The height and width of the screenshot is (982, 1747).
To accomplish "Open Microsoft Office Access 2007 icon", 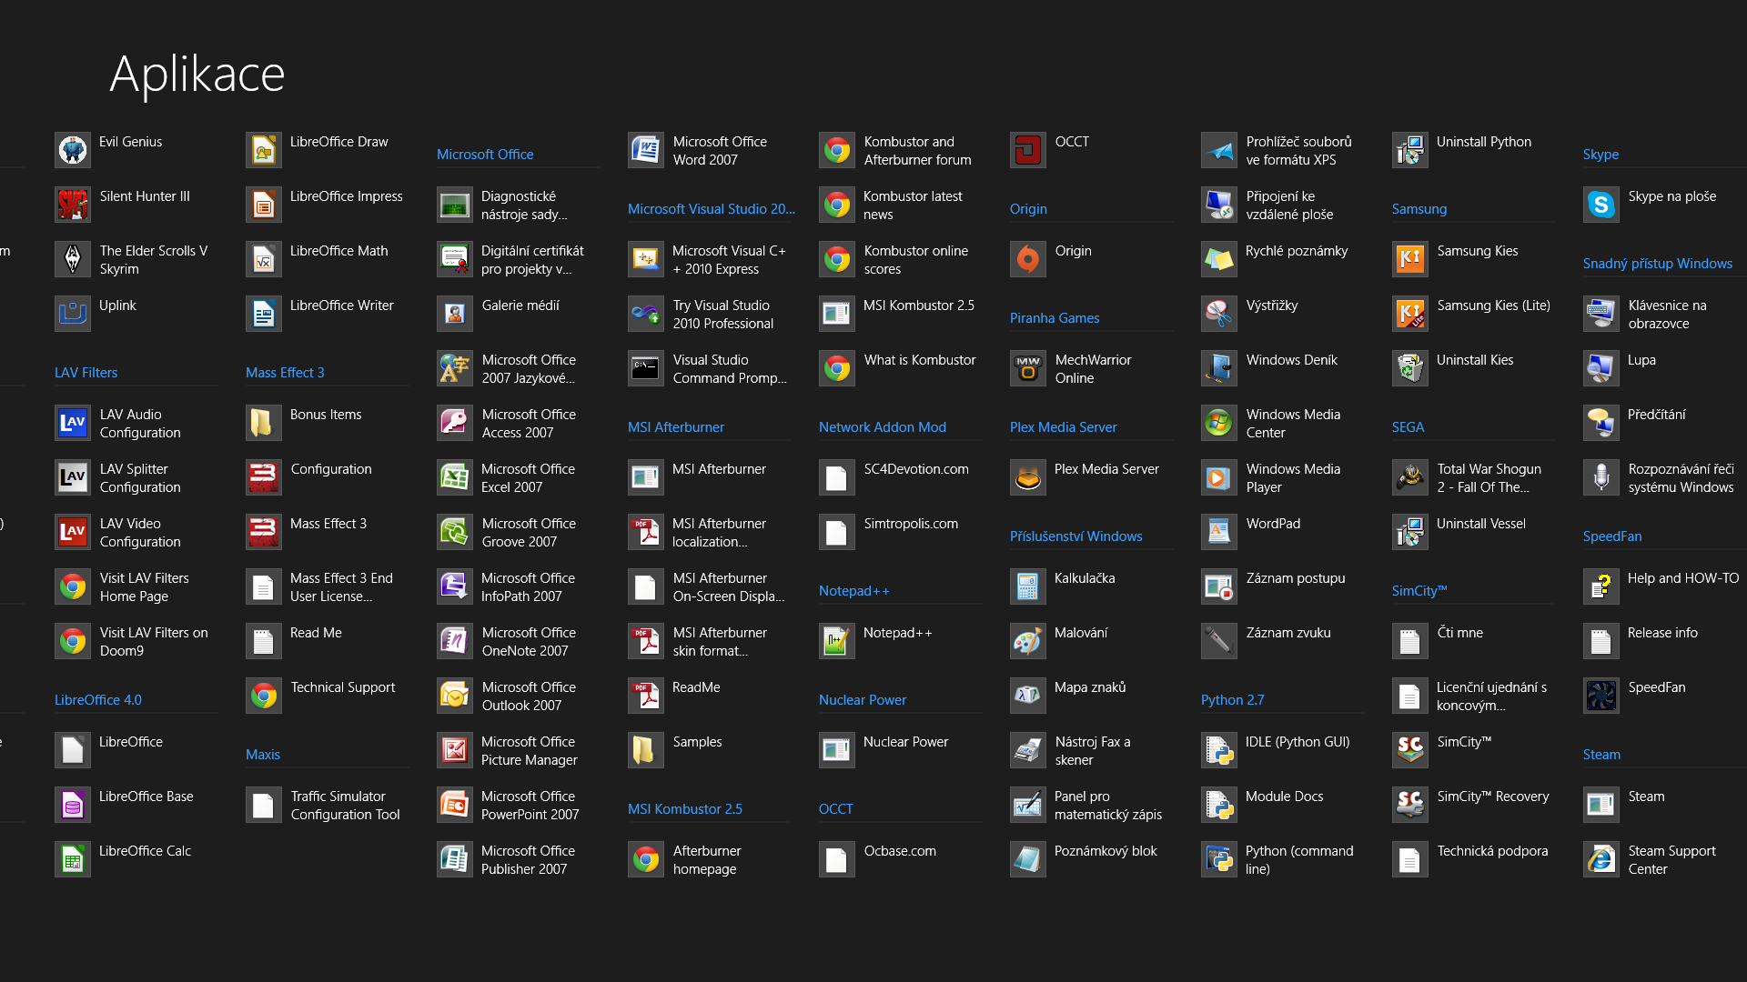I will tap(455, 423).
